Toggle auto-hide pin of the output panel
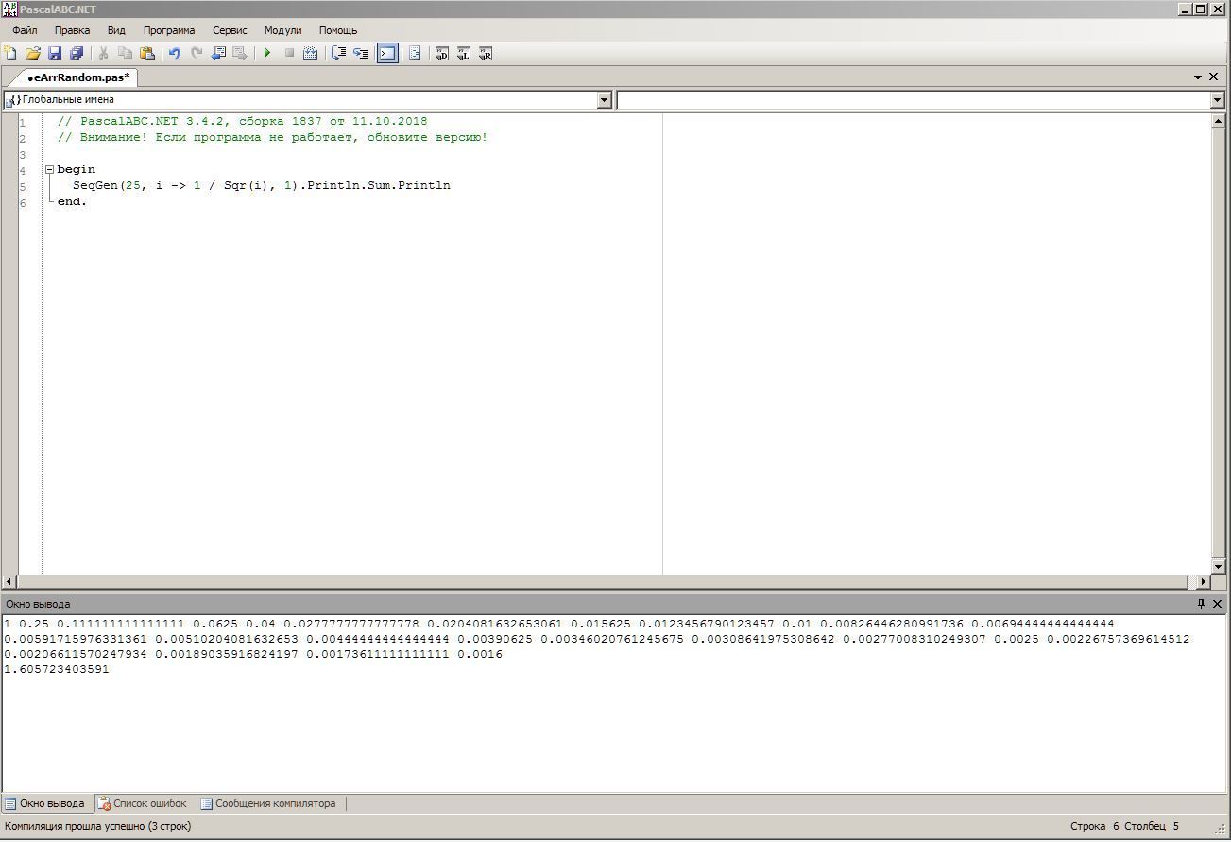This screenshot has width=1231, height=842. click(x=1201, y=604)
